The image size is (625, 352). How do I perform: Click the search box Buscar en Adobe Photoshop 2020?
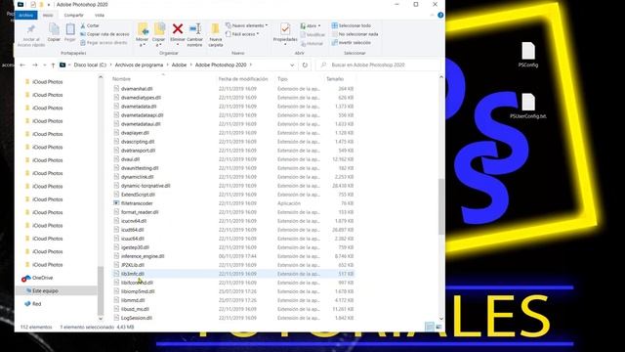pos(378,65)
